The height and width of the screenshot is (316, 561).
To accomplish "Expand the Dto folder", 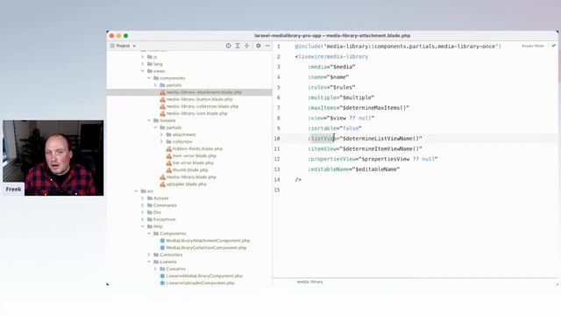I will point(142,212).
